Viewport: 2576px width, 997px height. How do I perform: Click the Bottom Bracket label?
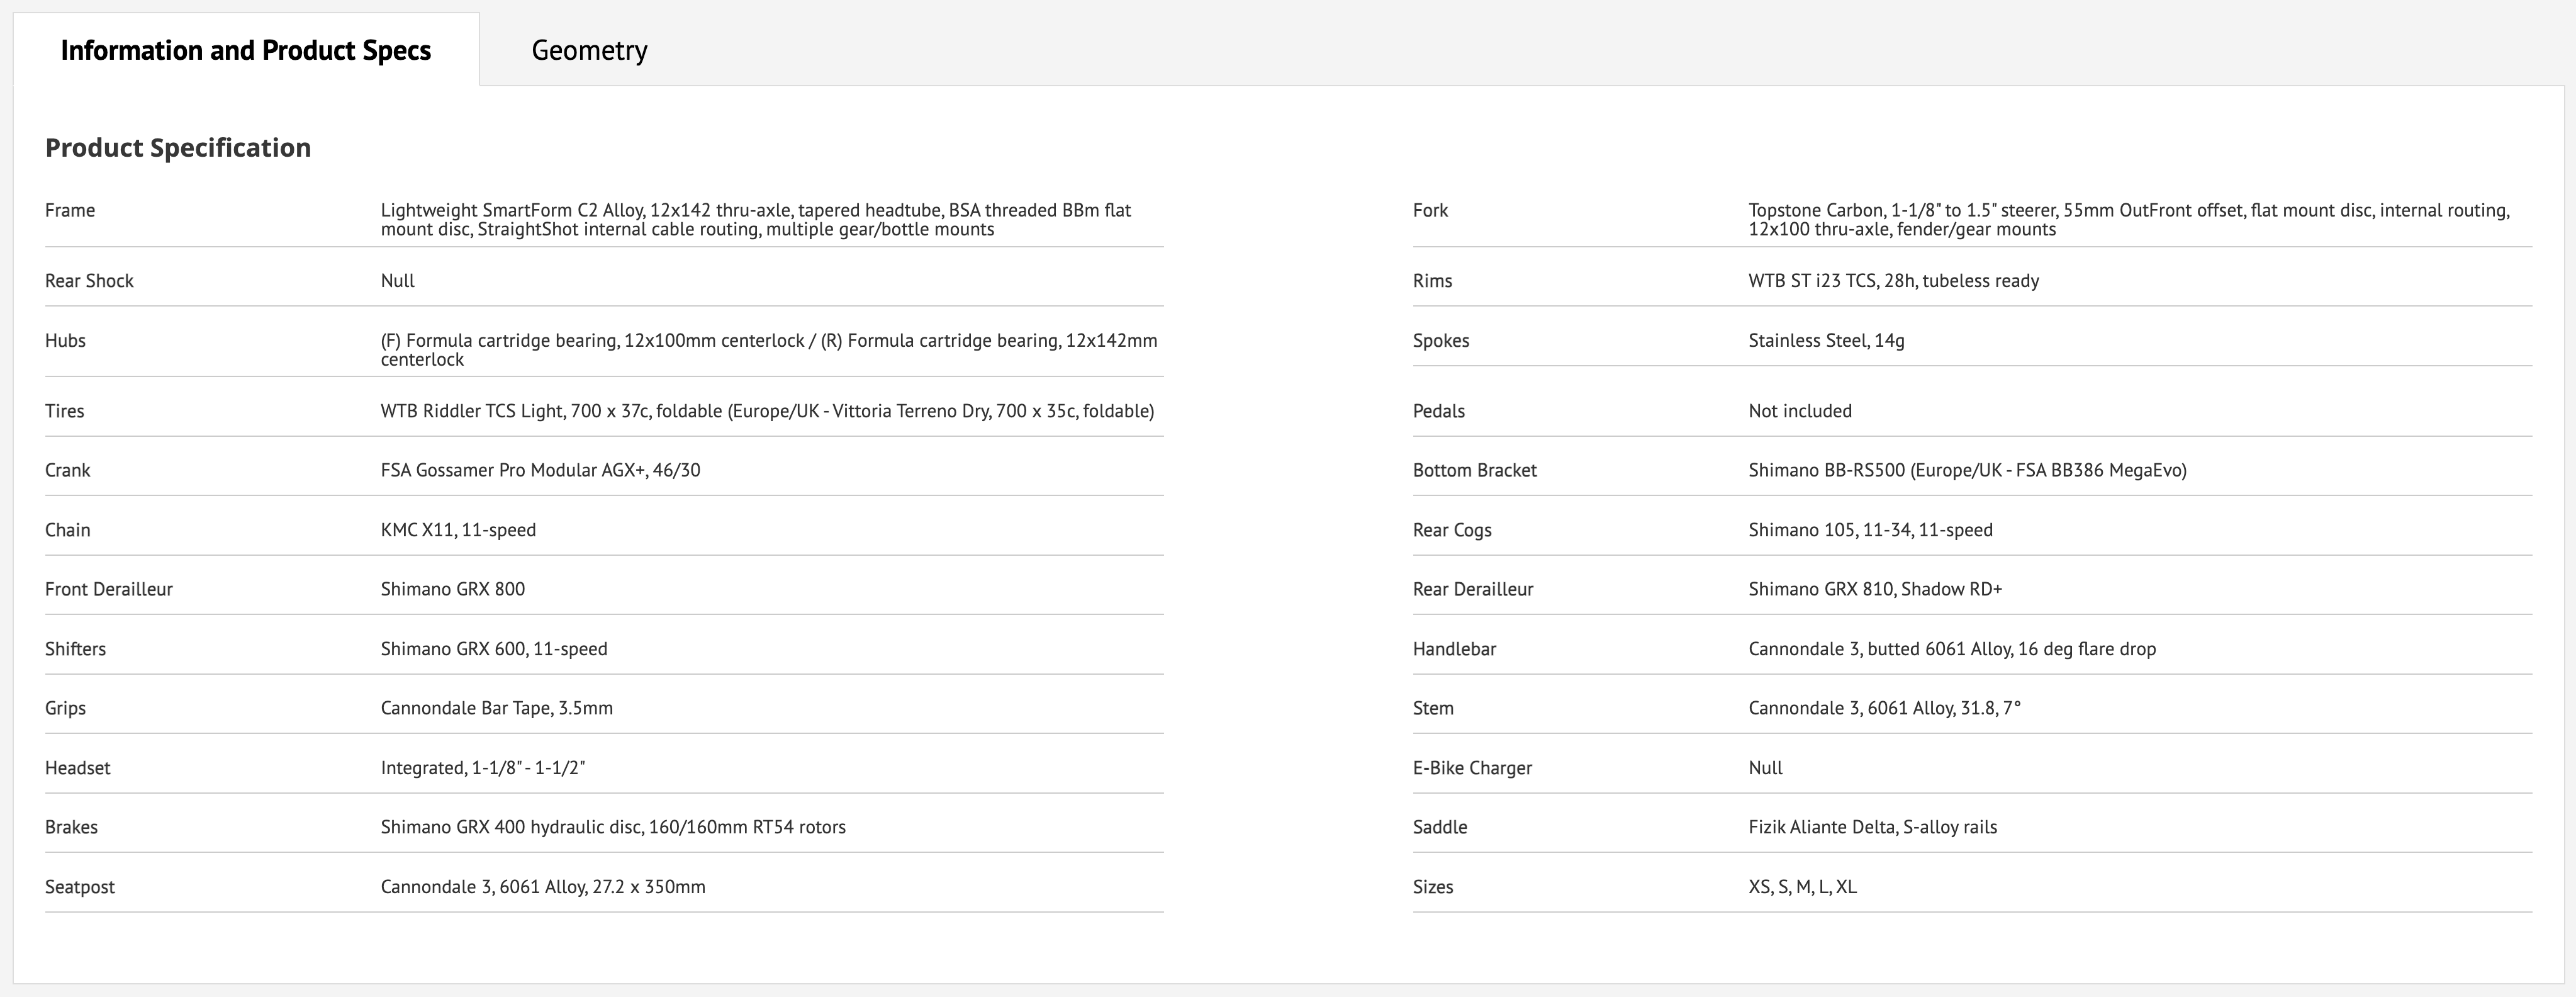1475,470
